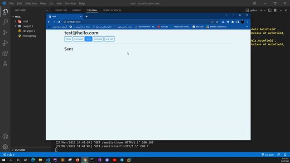Open the browser extensions puzzle icon
290x163 pixels.
(x=232, y=22)
